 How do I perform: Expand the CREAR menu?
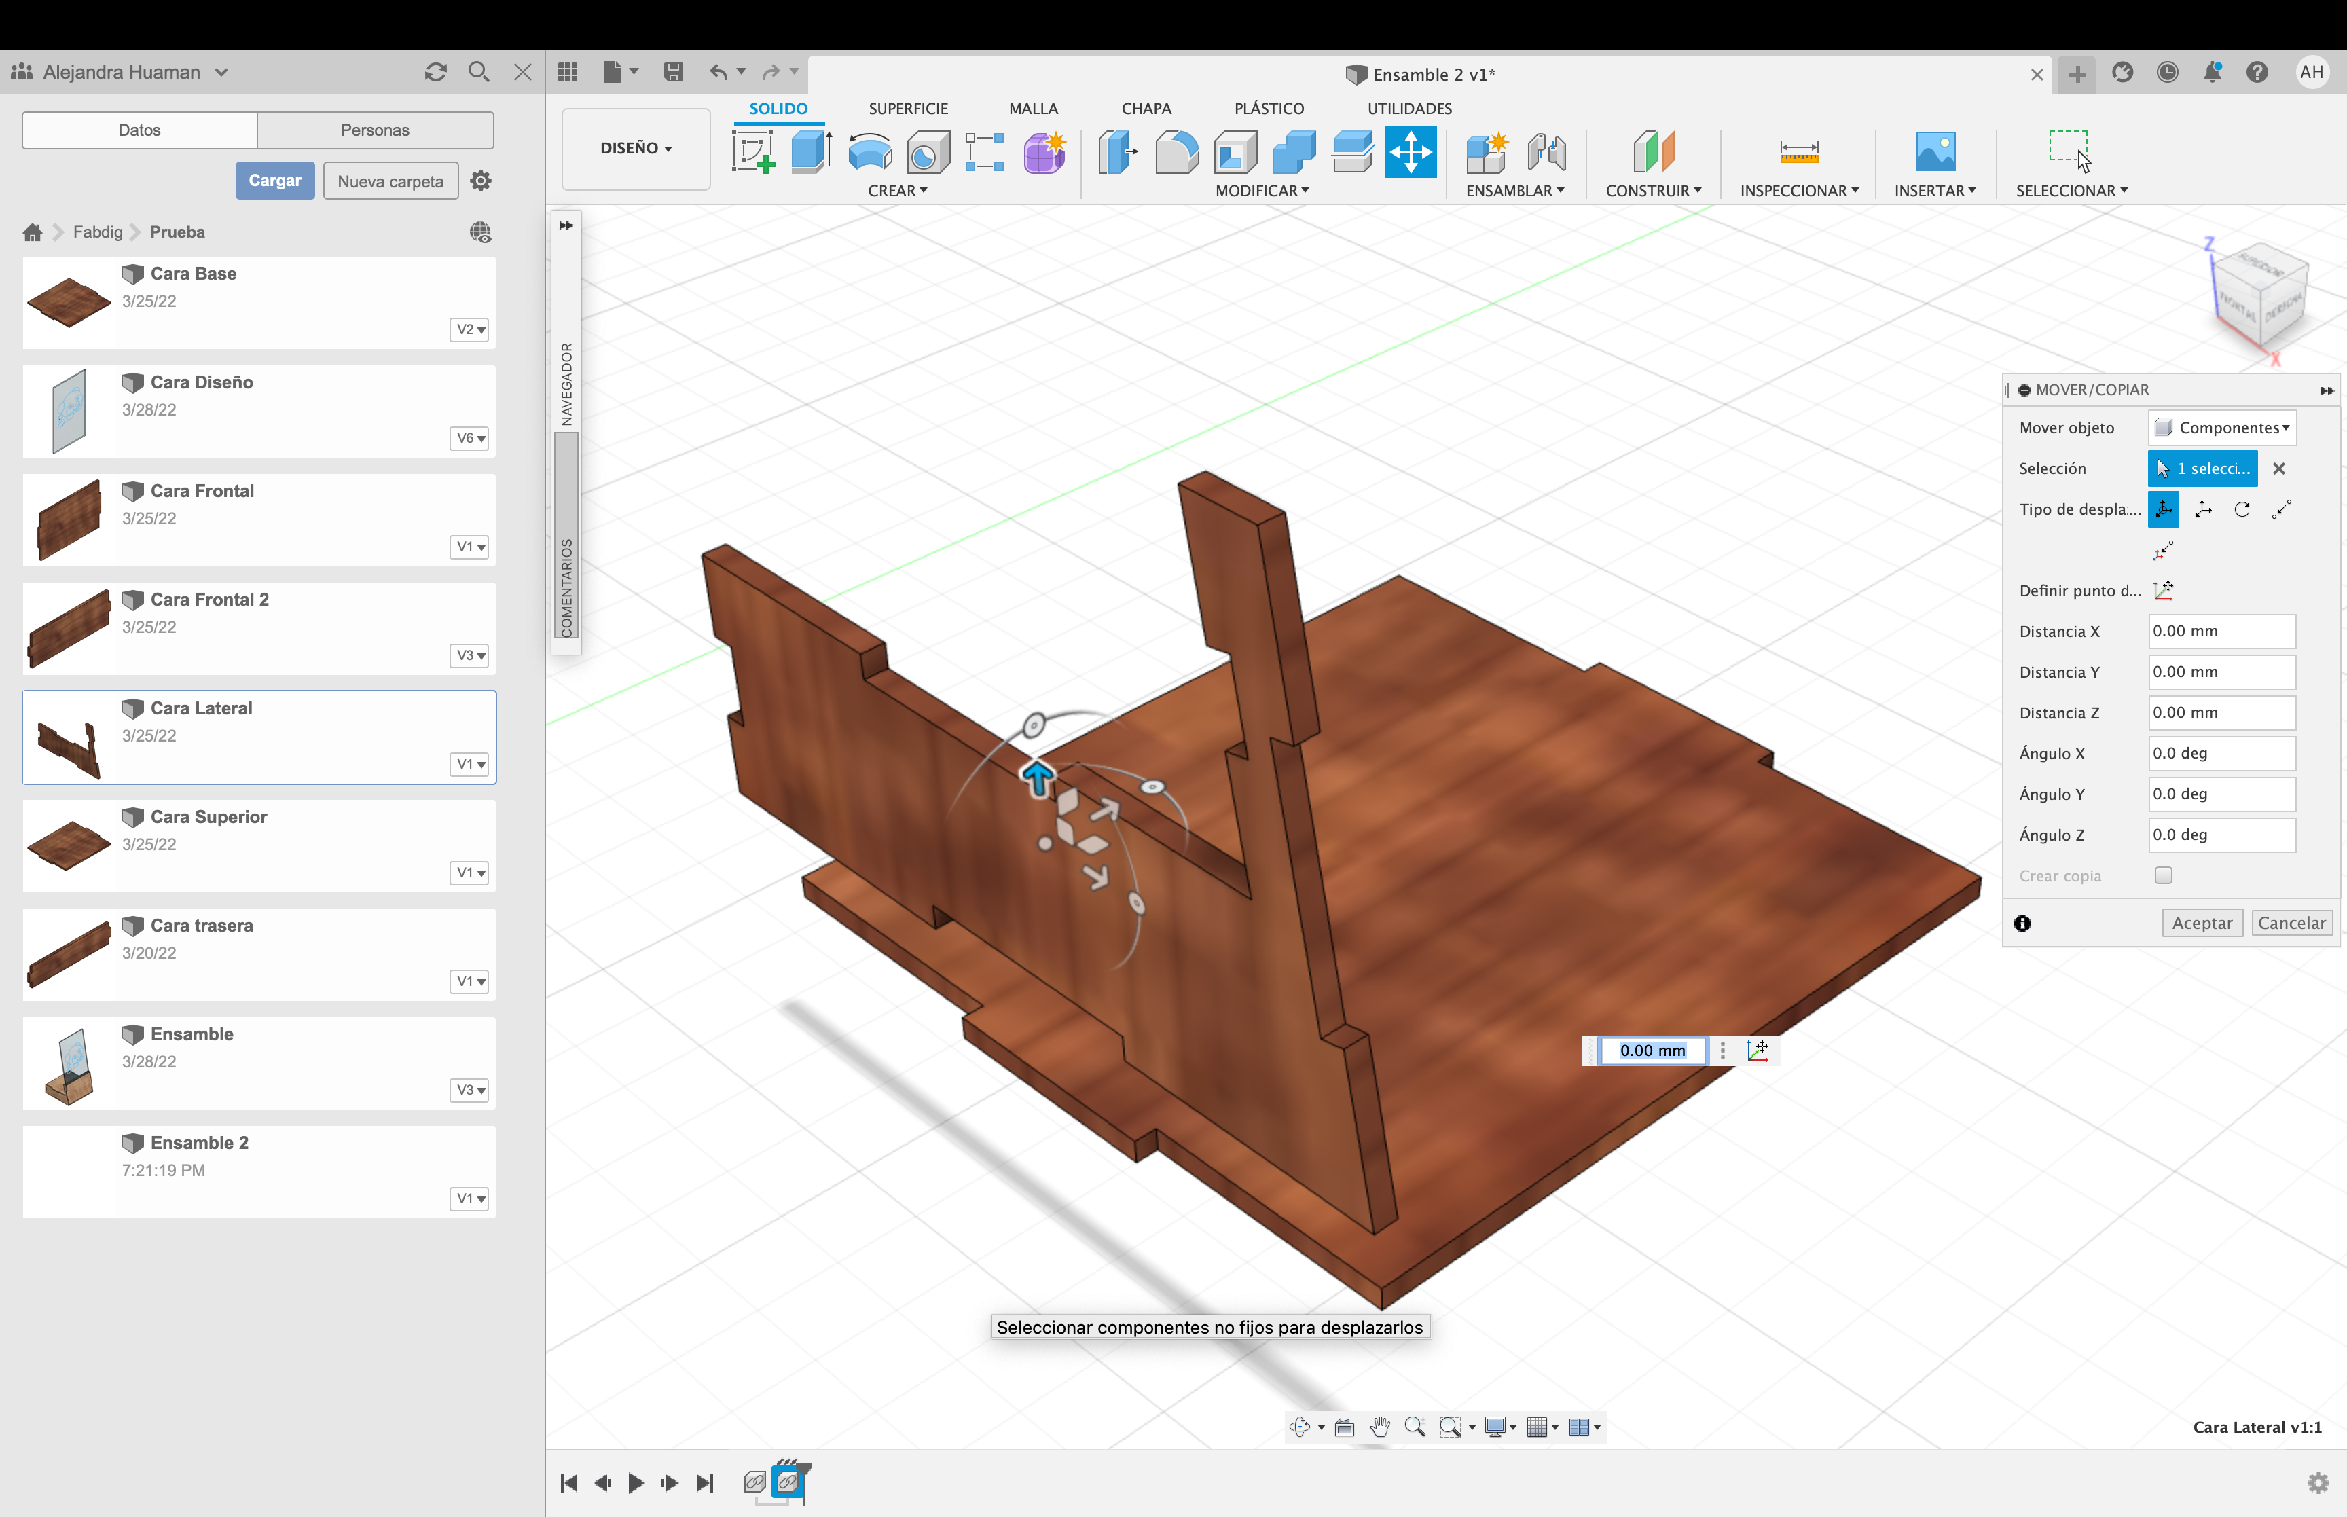(x=897, y=191)
